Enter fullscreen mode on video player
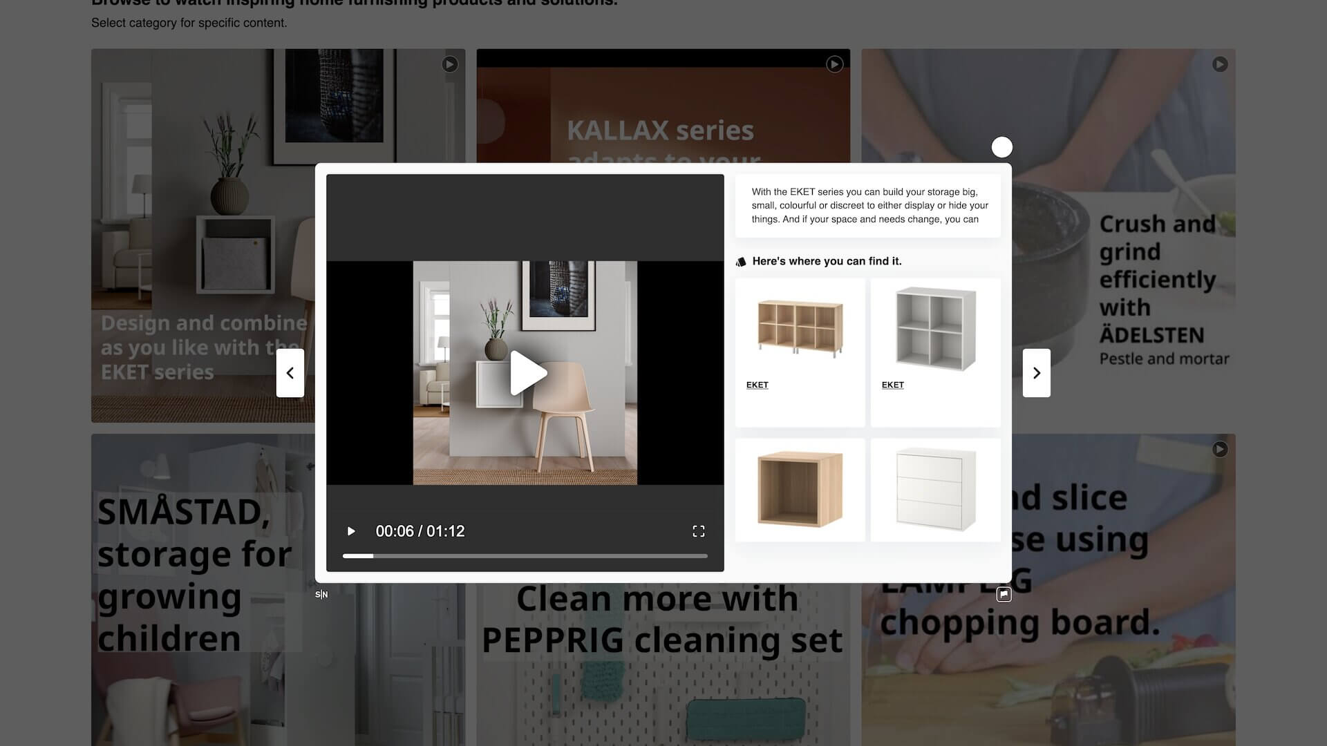Screen dimensions: 1327x746 pyautogui.click(x=699, y=531)
